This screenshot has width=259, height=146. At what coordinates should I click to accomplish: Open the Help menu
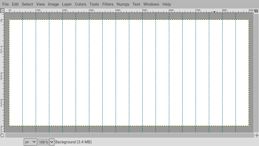tap(167, 4)
